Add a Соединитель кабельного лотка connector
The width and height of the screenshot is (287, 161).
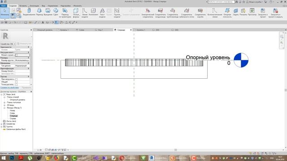187,13
